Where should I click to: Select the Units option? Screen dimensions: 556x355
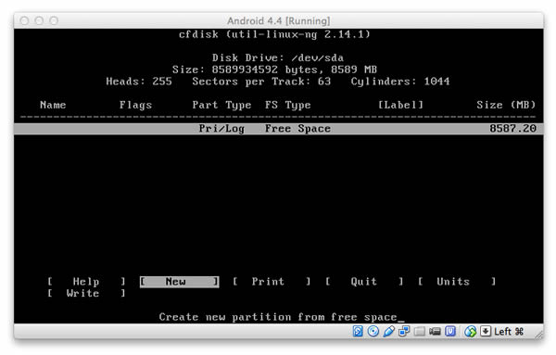pyautogui.click(x=457, y=282)
